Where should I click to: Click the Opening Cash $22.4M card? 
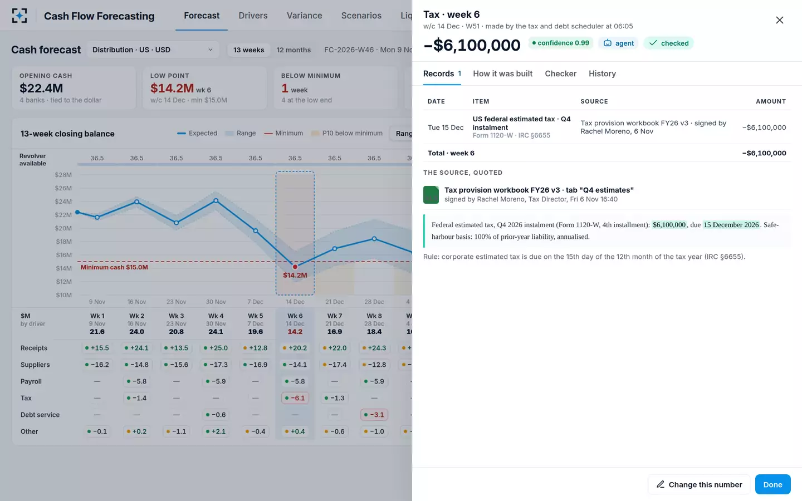click(74, 88)
